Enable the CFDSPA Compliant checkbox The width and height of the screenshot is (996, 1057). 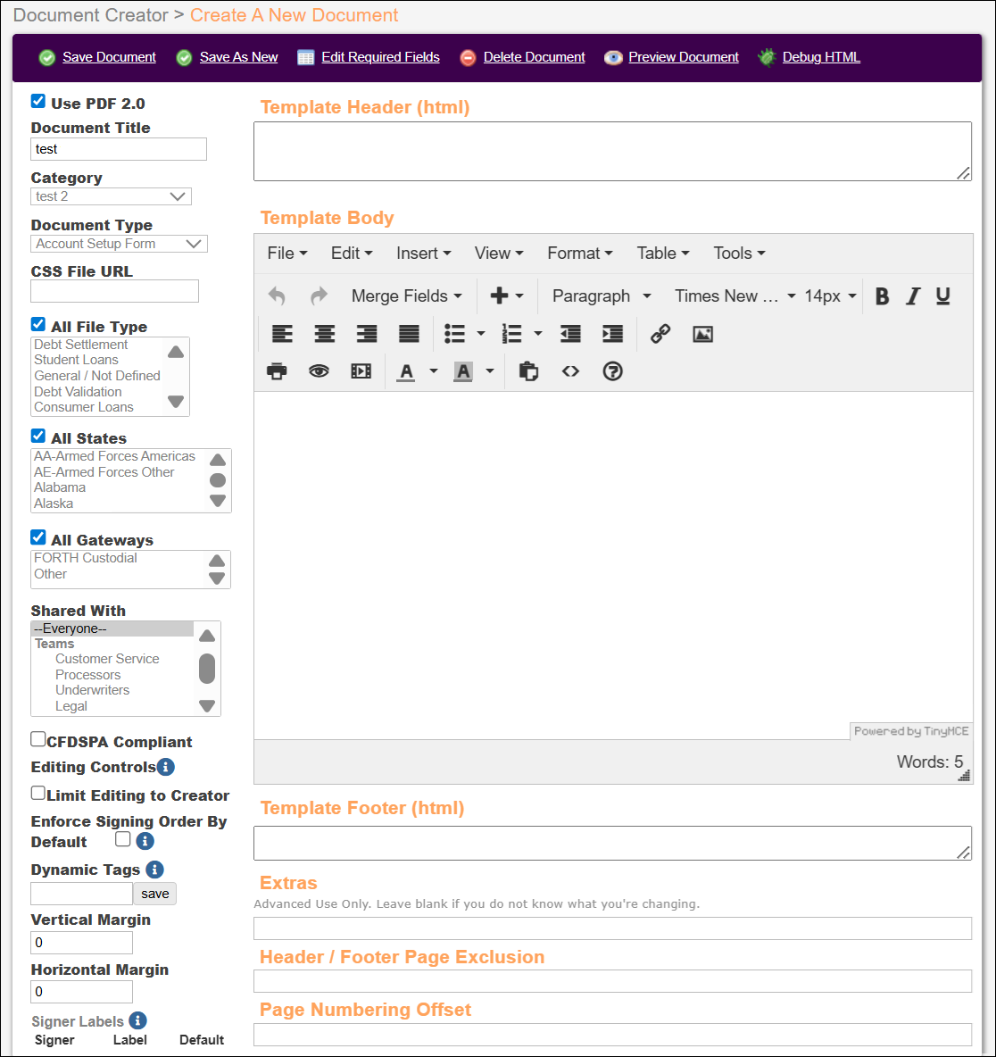point(38,739)
